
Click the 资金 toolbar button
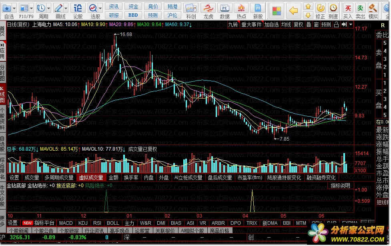133,6
